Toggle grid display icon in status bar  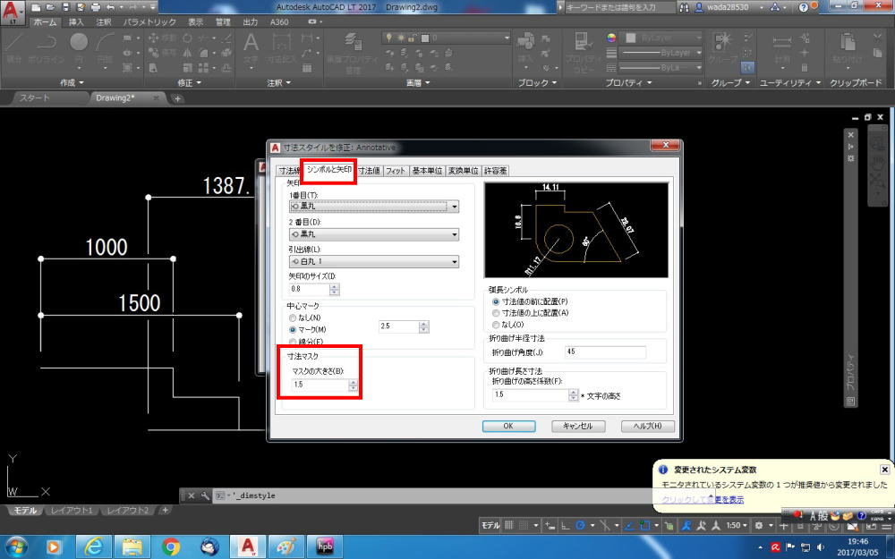coord(508,525)
